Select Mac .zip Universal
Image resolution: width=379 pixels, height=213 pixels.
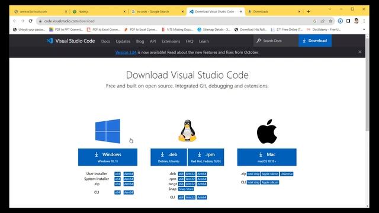tap(287, 174)
